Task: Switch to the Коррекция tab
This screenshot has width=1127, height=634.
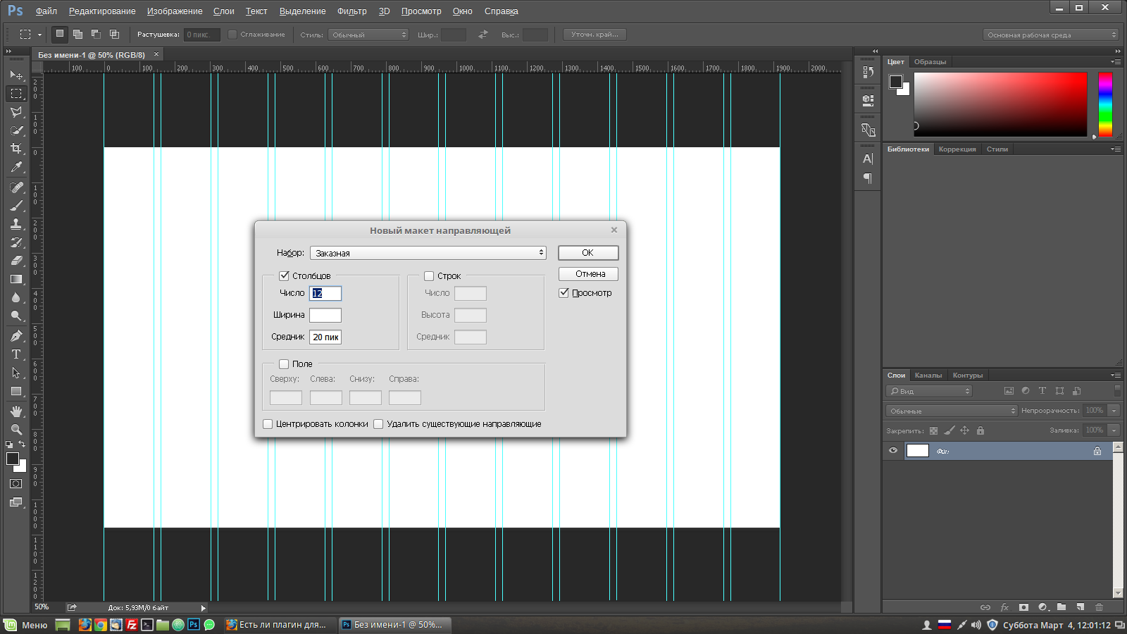Action: click(x=957, y=149)
